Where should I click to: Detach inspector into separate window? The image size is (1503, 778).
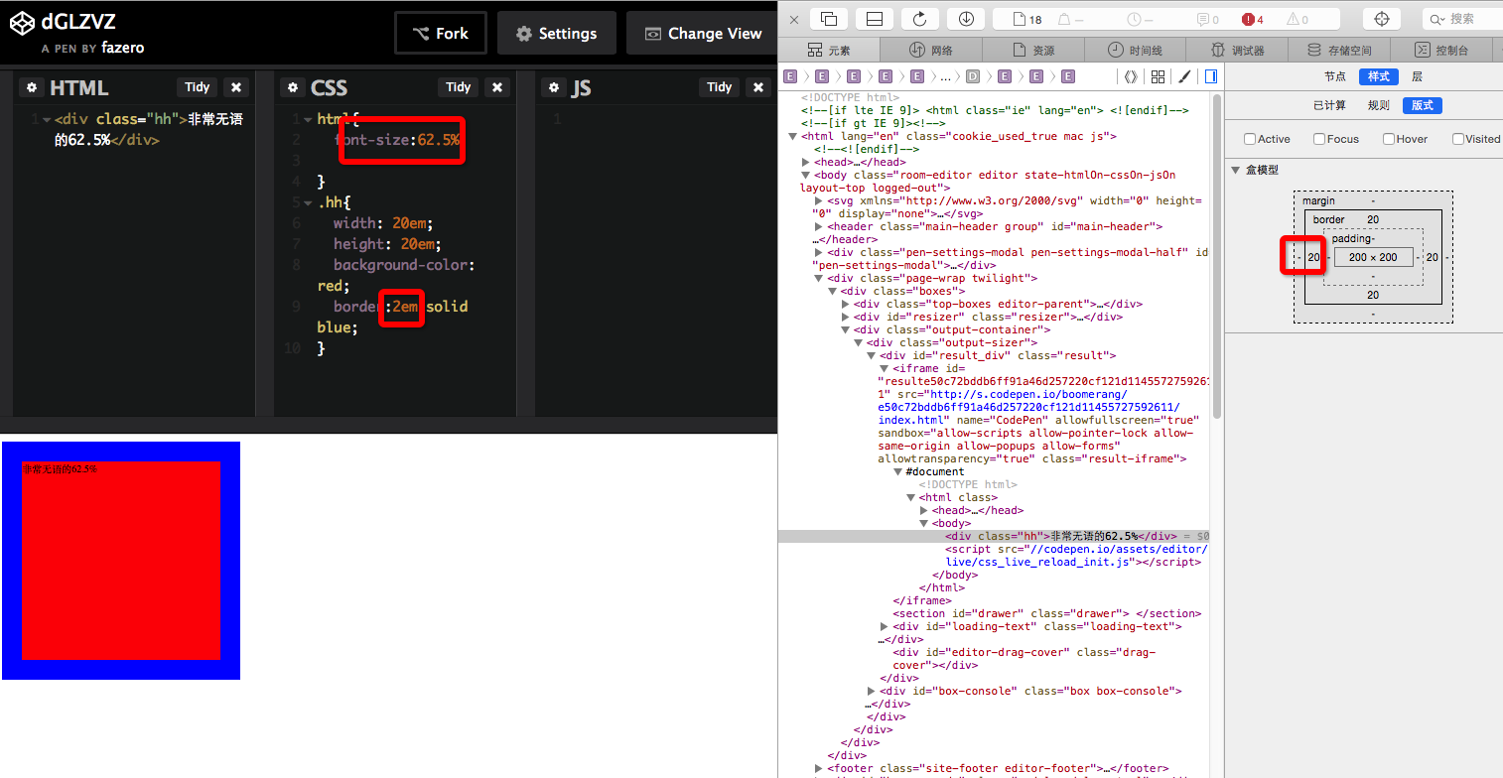click(830, 19)
